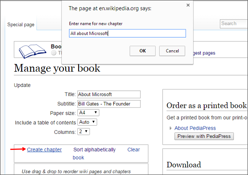Image resolution: width=248 pixels, height=175 pixels.
Task: Click the Subtitle input field
Action: click(109, 104)
